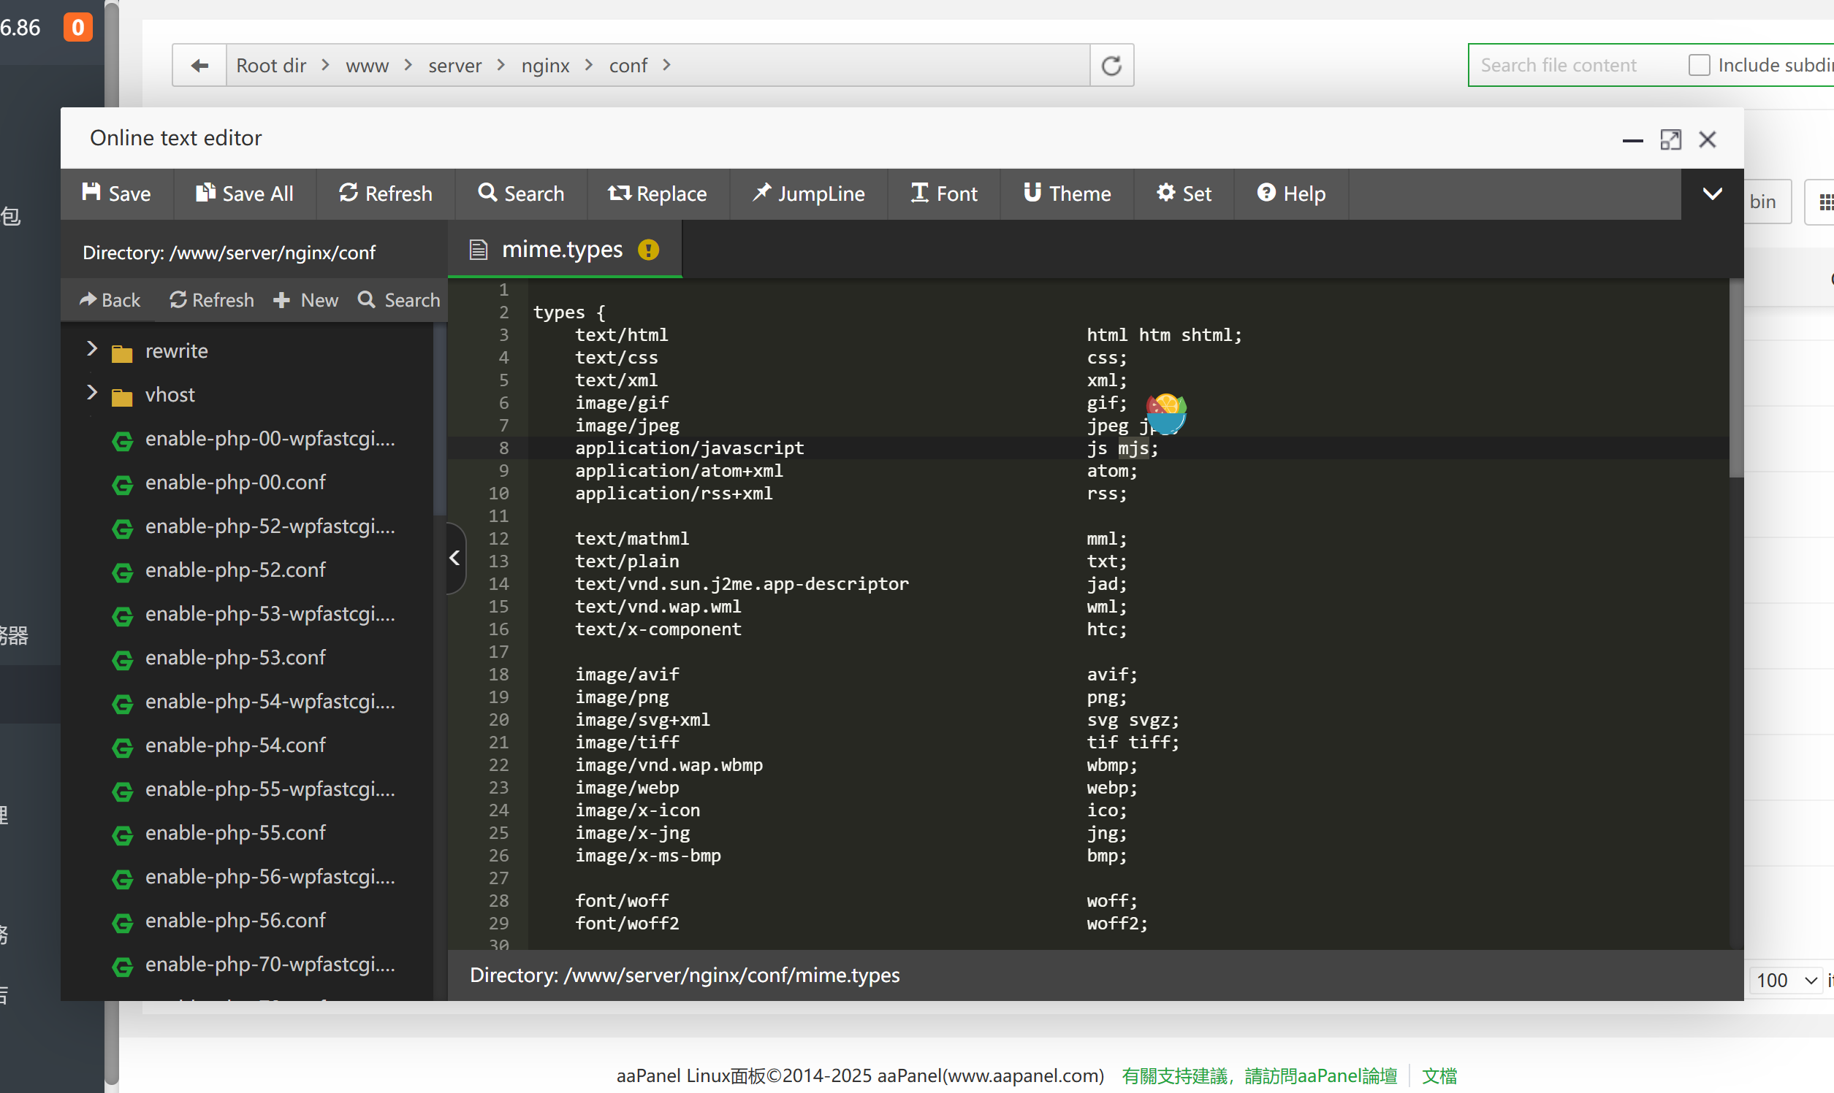Switch to the mime.types tab
1834x1093 pixels.
click(x=562, y=250)
